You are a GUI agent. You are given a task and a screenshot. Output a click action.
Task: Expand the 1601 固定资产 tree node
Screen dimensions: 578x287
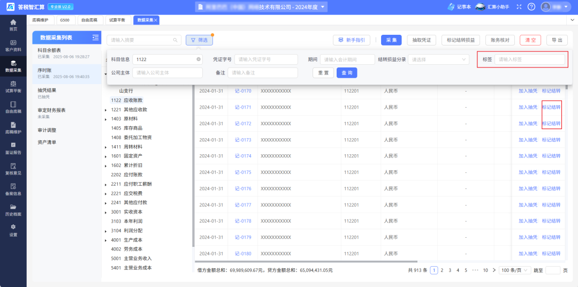[x=106, y=156]
